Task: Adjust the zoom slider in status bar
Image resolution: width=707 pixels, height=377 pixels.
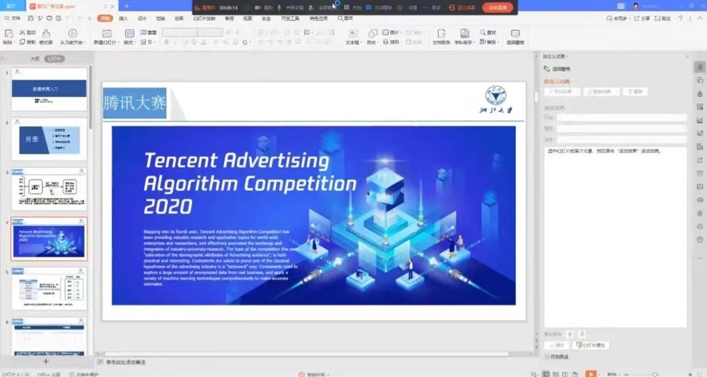Action: [x=655, y=374]
